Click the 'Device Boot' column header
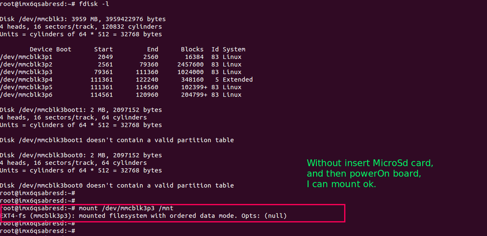Screen dimensions: 487x236 point(50,49)
